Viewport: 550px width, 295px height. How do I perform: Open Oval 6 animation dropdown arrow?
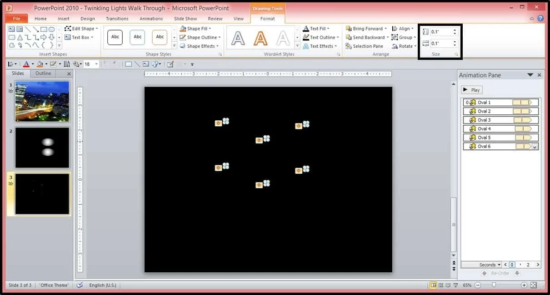535,147
